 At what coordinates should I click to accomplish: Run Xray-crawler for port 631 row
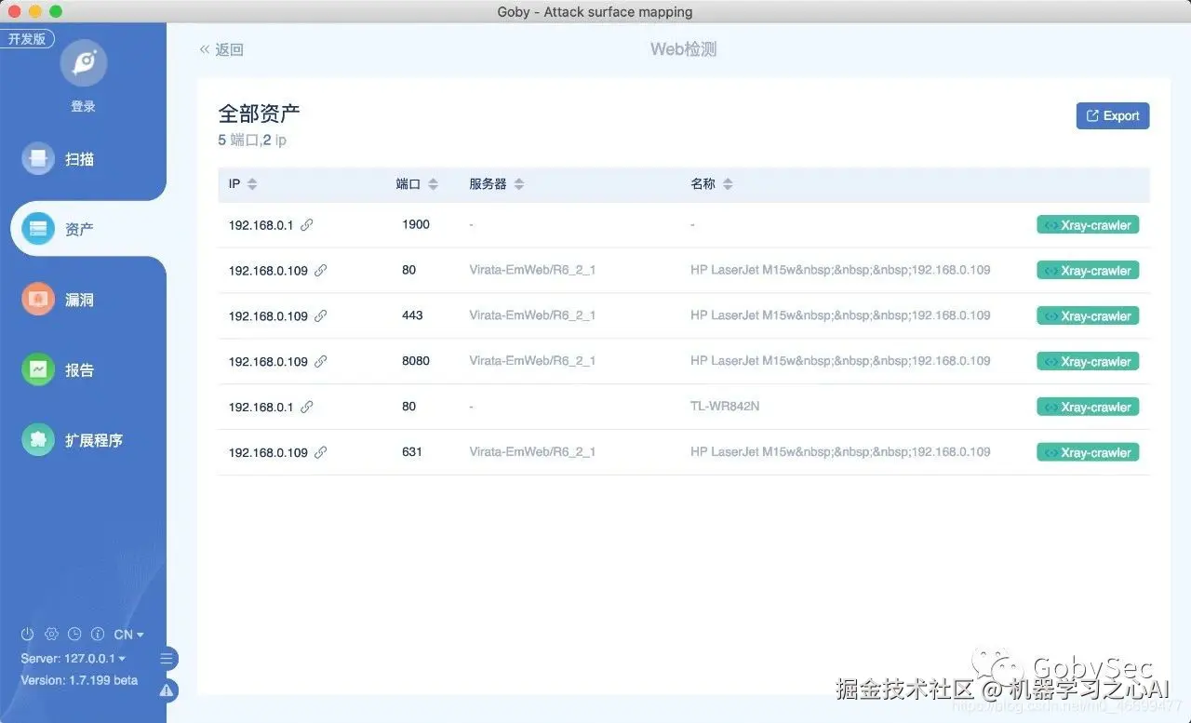coord(1088,452)
